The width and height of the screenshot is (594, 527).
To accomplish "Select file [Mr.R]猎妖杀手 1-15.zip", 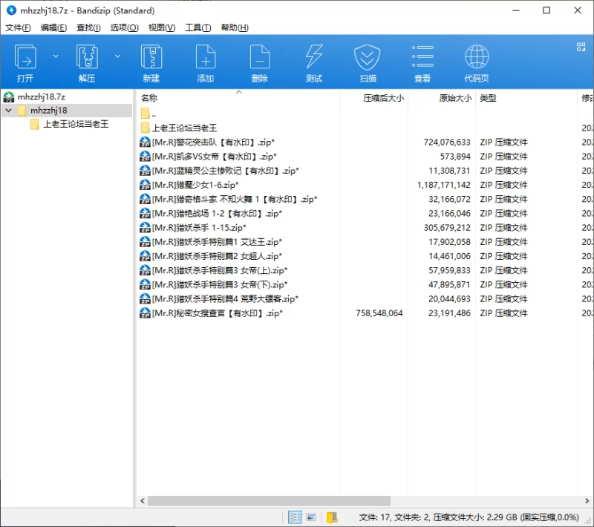I will [x=199, y=228].
